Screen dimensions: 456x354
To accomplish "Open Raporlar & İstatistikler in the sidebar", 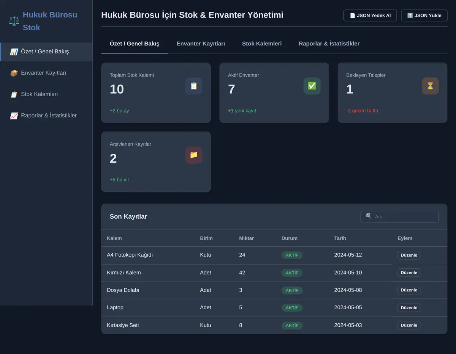I will click(46, 115).
